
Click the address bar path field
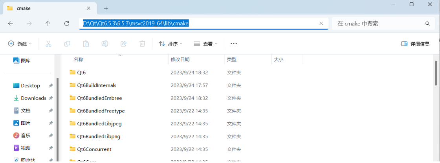[203, 24]
